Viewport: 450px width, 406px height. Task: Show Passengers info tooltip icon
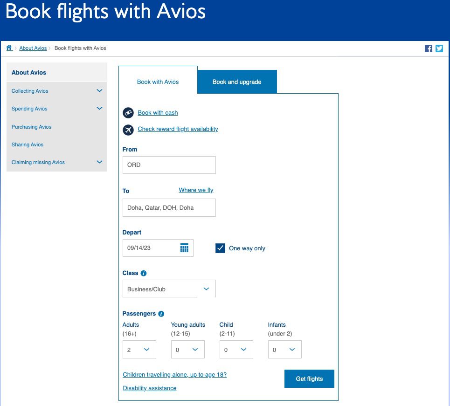click(x=161, y=314)
